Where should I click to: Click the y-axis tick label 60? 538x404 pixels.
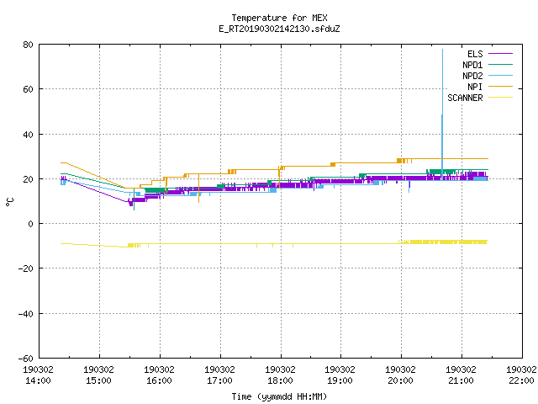click(x=28, y=89)
